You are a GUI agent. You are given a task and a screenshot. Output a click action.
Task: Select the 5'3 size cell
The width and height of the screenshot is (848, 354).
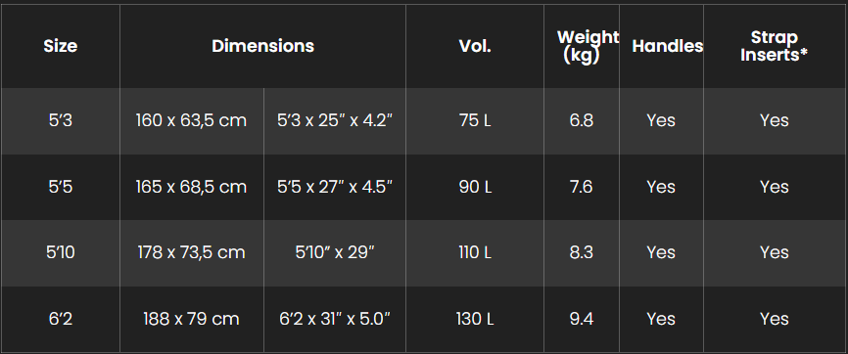[61, 120]
